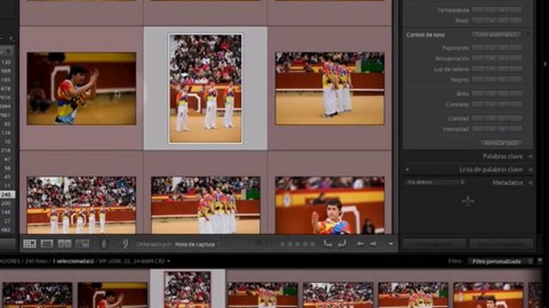
Task: Select grid photo of man clapping
Action: click(81, 89)
